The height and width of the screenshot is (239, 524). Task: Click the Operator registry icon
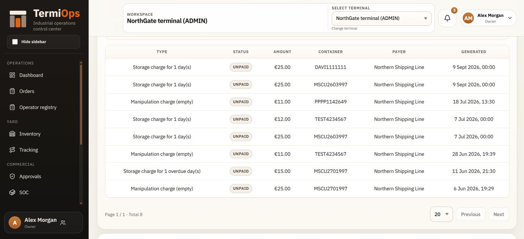point(12,107)
